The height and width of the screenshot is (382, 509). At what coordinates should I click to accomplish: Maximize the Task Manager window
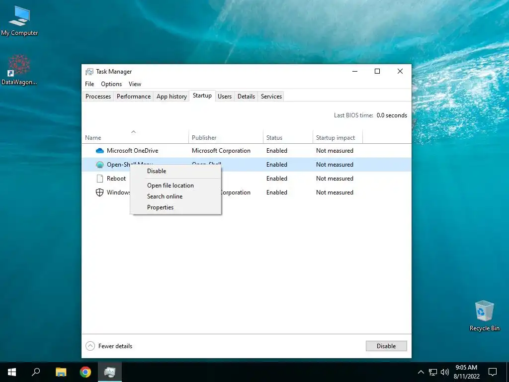[377, 72]
